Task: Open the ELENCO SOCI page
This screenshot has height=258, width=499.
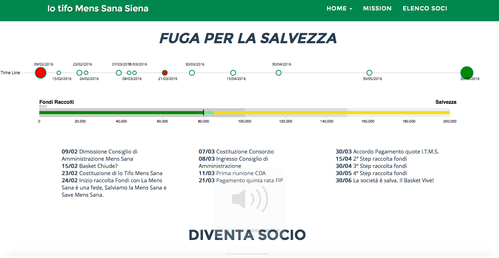Action: [x=425, y=9]
